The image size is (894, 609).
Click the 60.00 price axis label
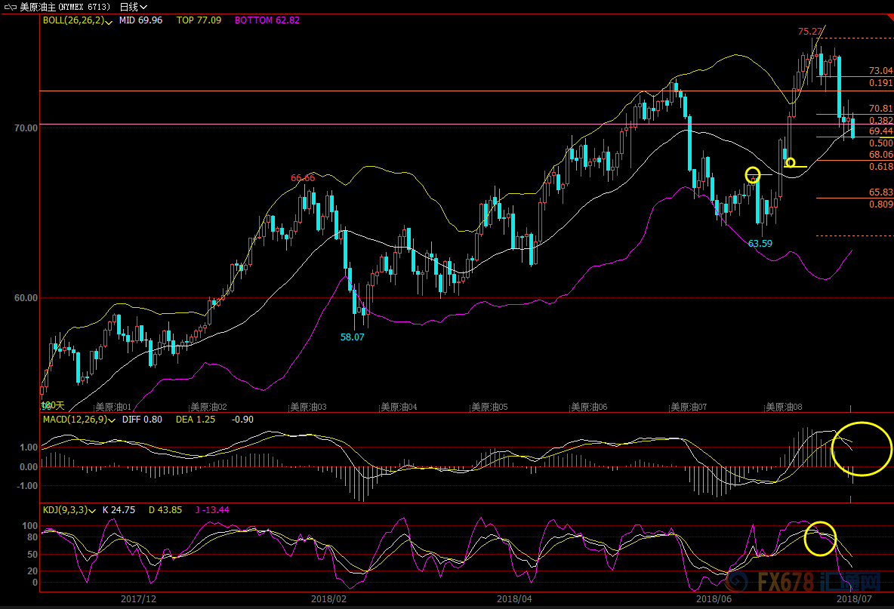(26, 298)
